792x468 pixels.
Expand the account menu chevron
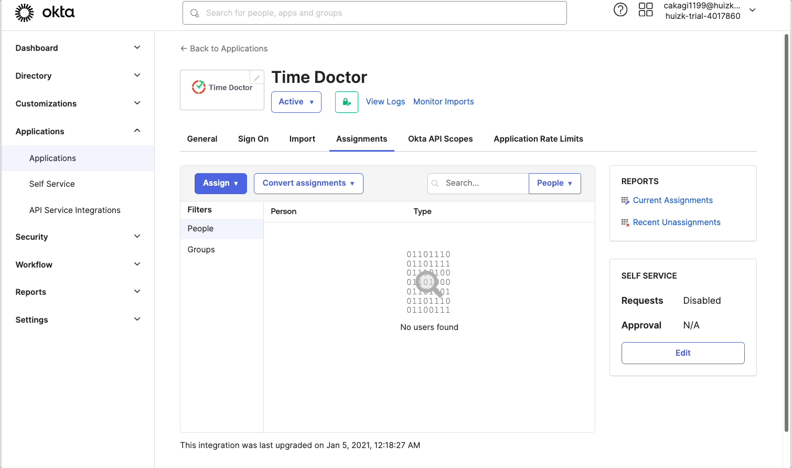tap(753, 9)
